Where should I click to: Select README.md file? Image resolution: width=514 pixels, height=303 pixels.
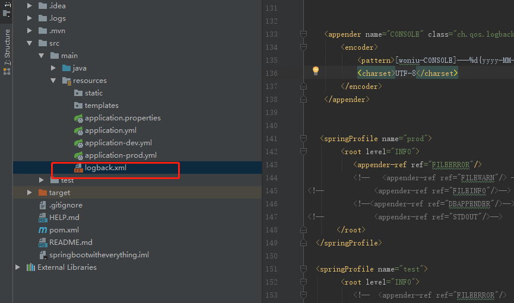coord(71,243)
